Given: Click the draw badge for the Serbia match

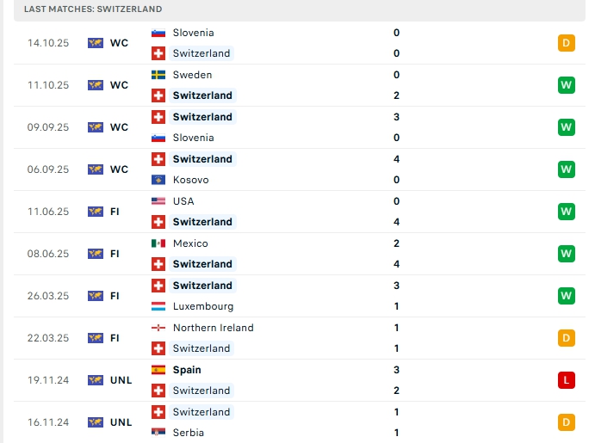Looking at the screenshot, I should pos(566,422).
